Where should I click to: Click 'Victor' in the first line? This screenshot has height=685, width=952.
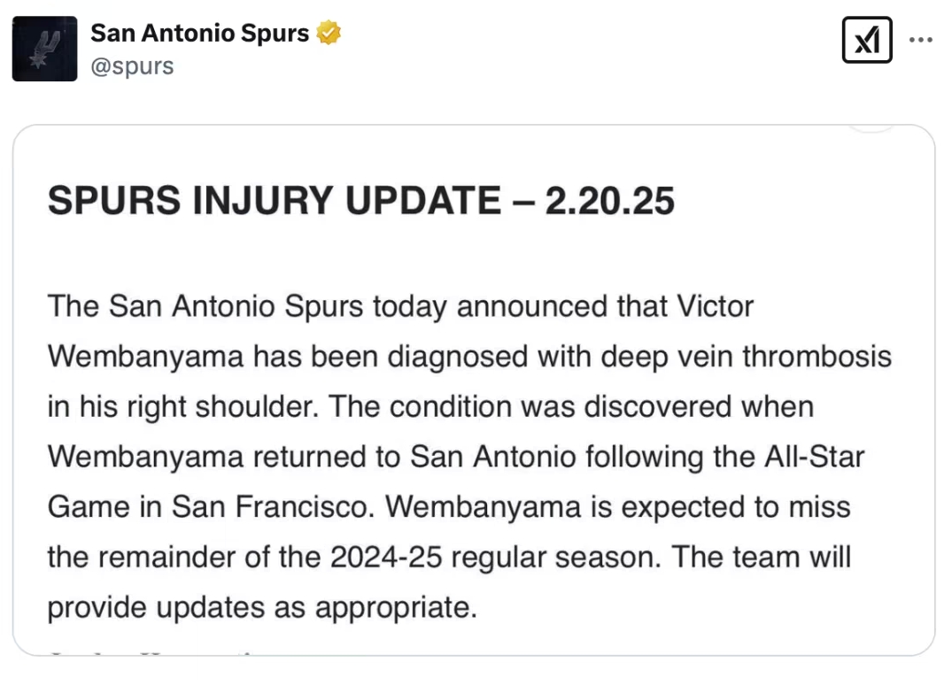[x=714, y=306]
